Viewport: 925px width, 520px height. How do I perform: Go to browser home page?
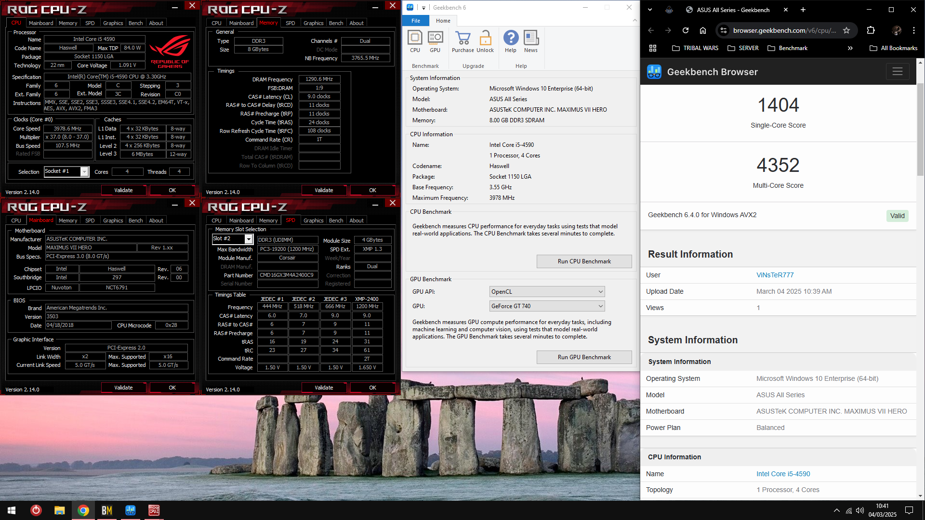(703, 30)
